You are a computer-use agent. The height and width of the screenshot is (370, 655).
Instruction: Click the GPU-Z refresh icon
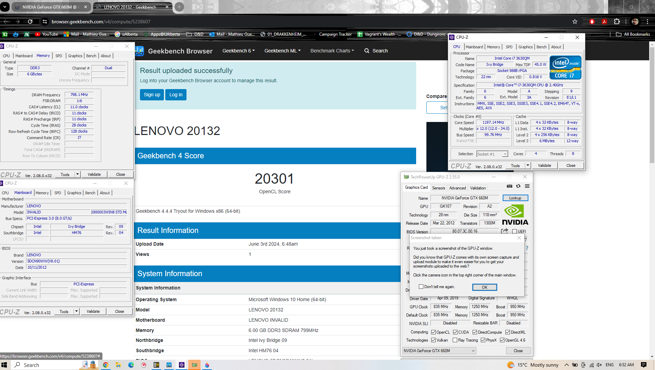point(518,186)
